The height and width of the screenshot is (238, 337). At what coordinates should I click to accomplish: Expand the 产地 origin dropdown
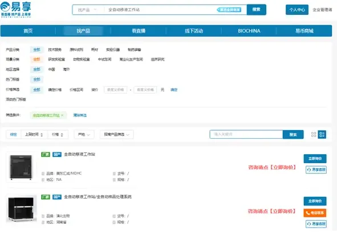tap(84, 135)
